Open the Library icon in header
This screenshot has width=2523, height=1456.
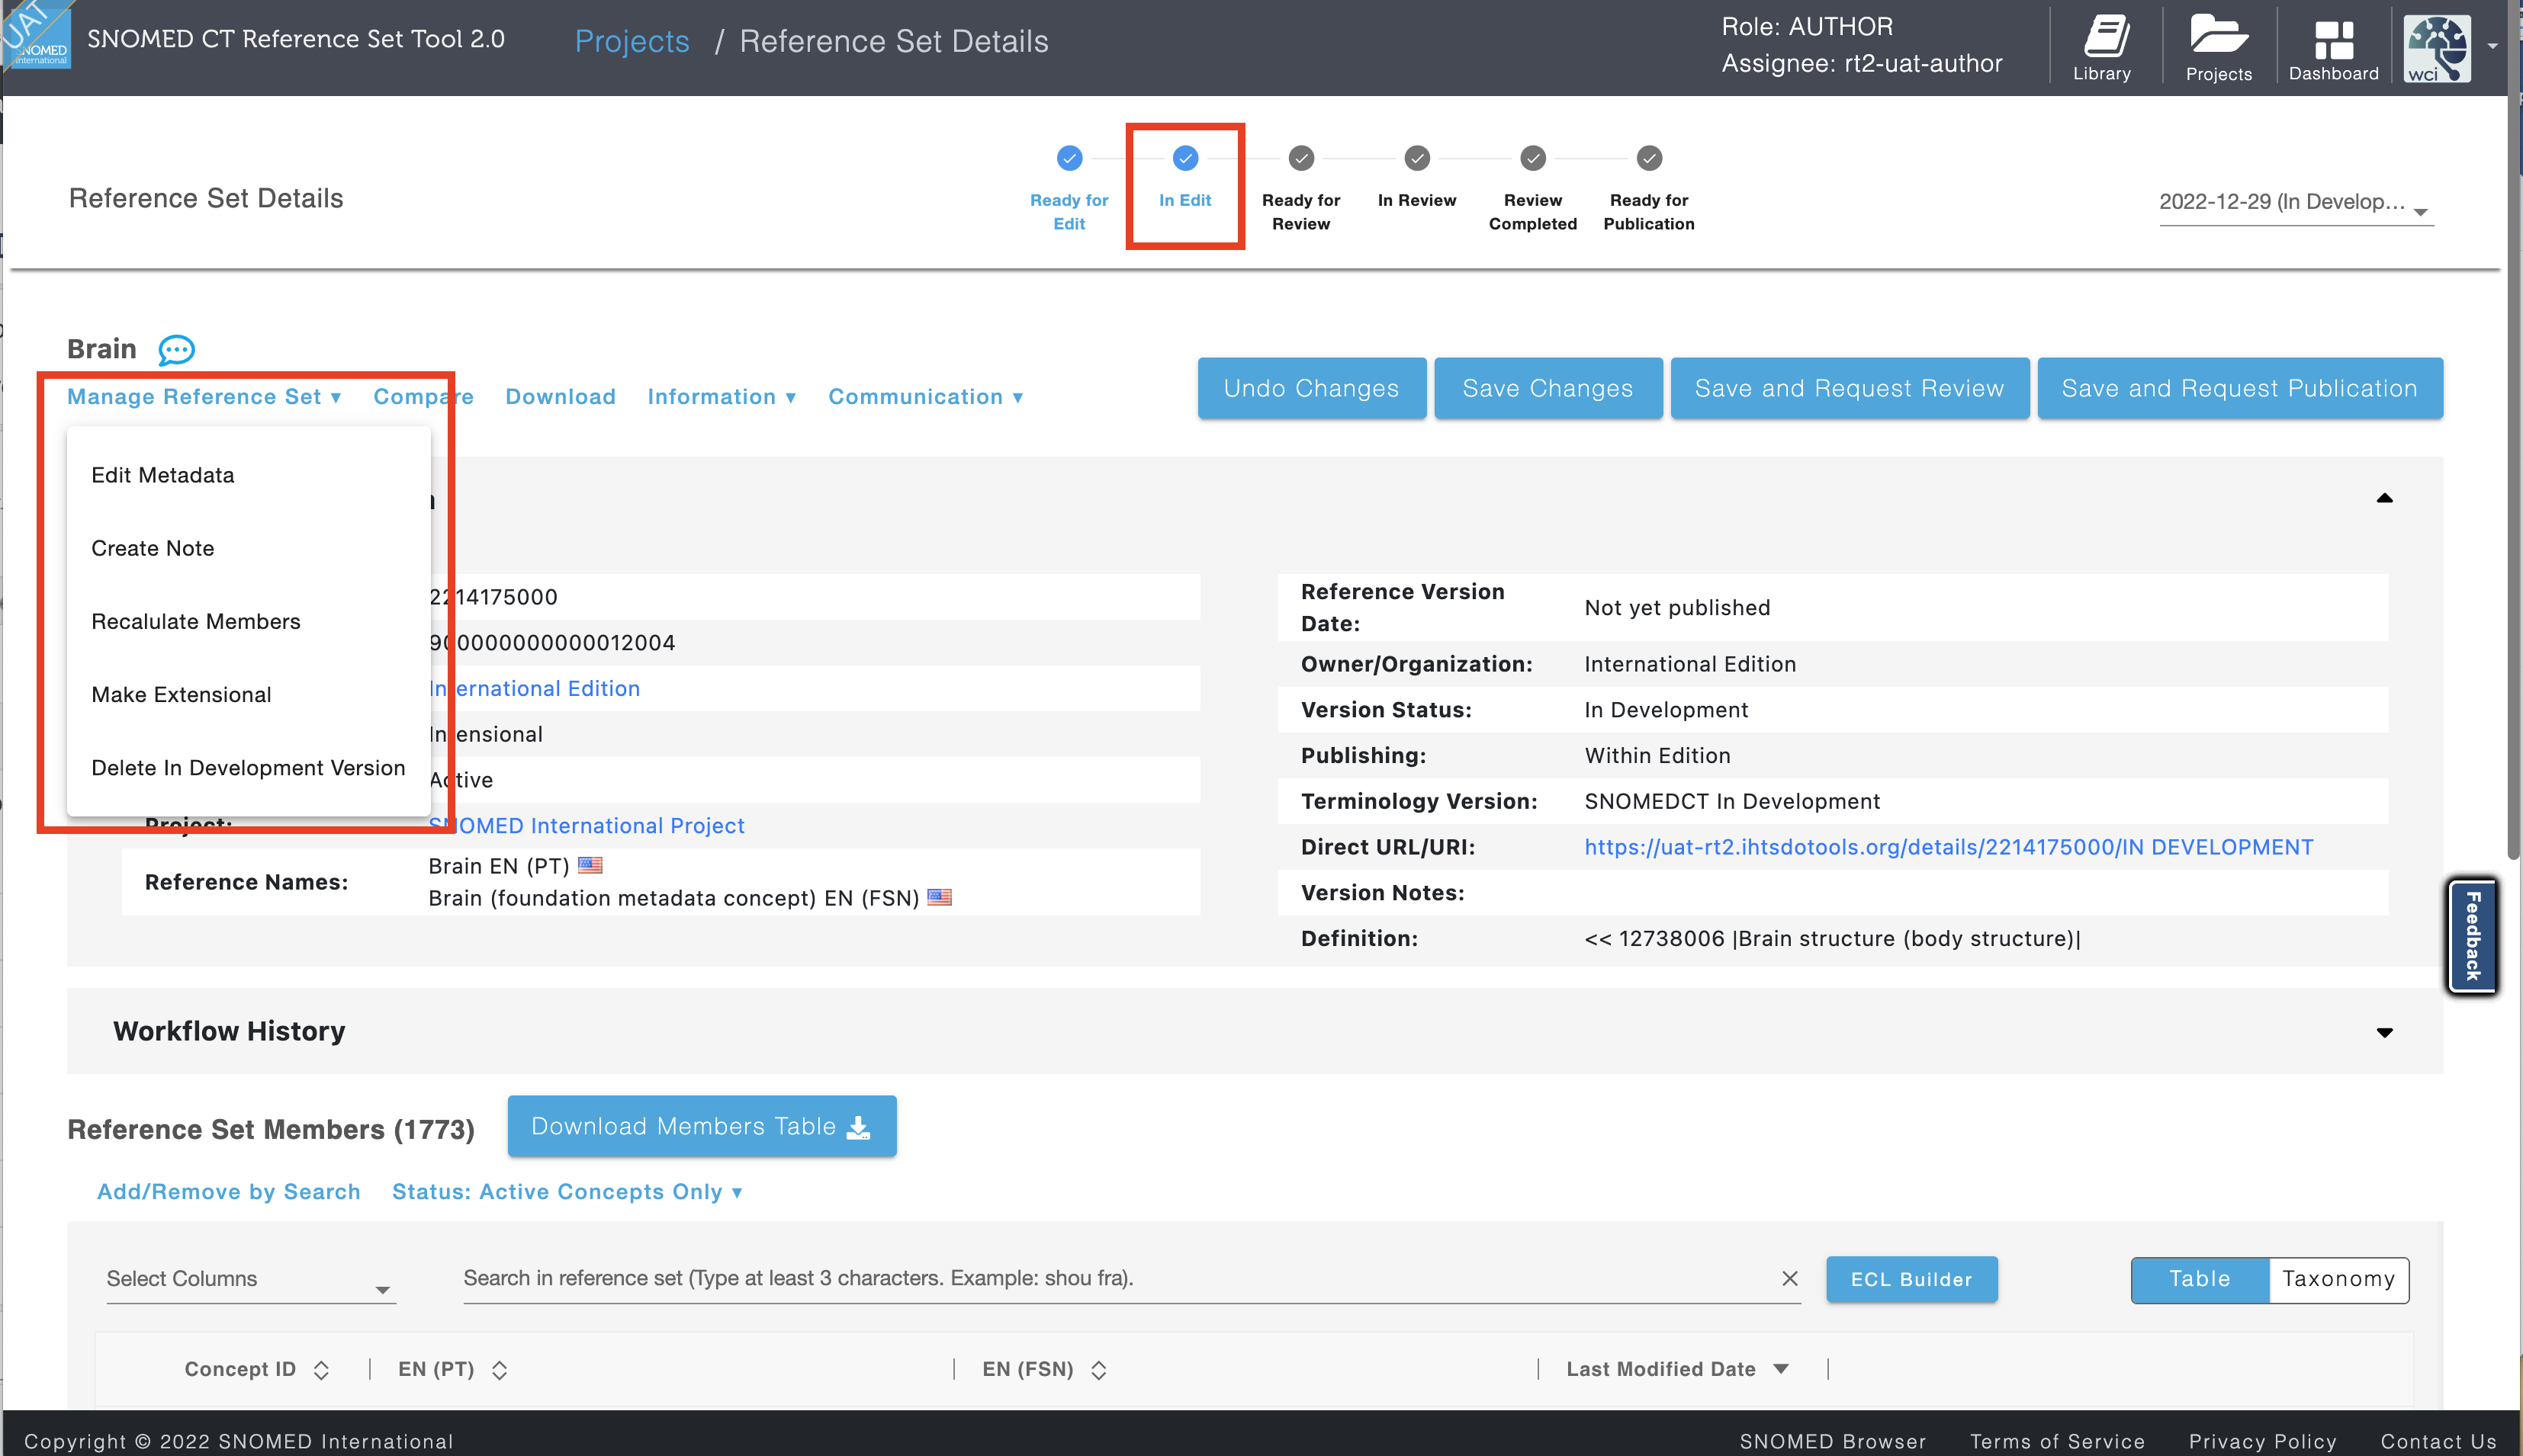click(x=2102, y=46)
